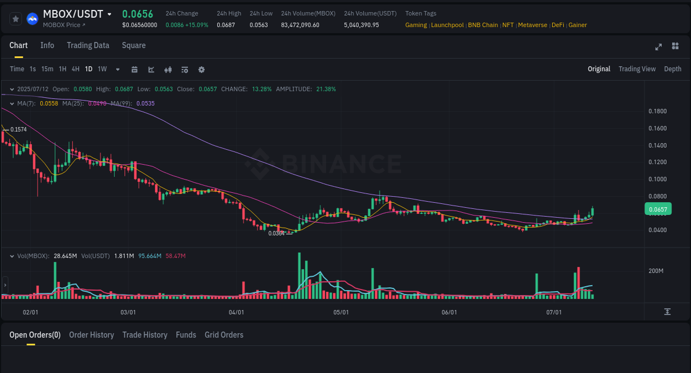Toggle the favorite star for MBOX/USDT
This screenshot has width=691, height=373.
pyautogui.click(x=15, y=18)
